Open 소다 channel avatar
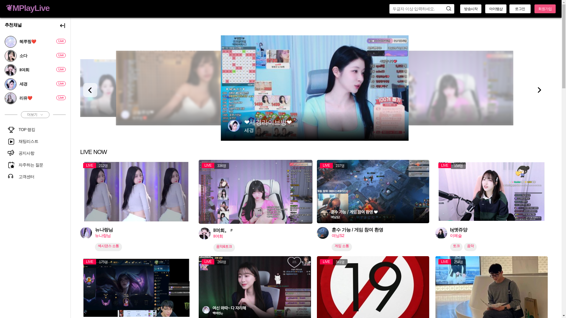Screen dimensions: 566x318 (11, 56)
